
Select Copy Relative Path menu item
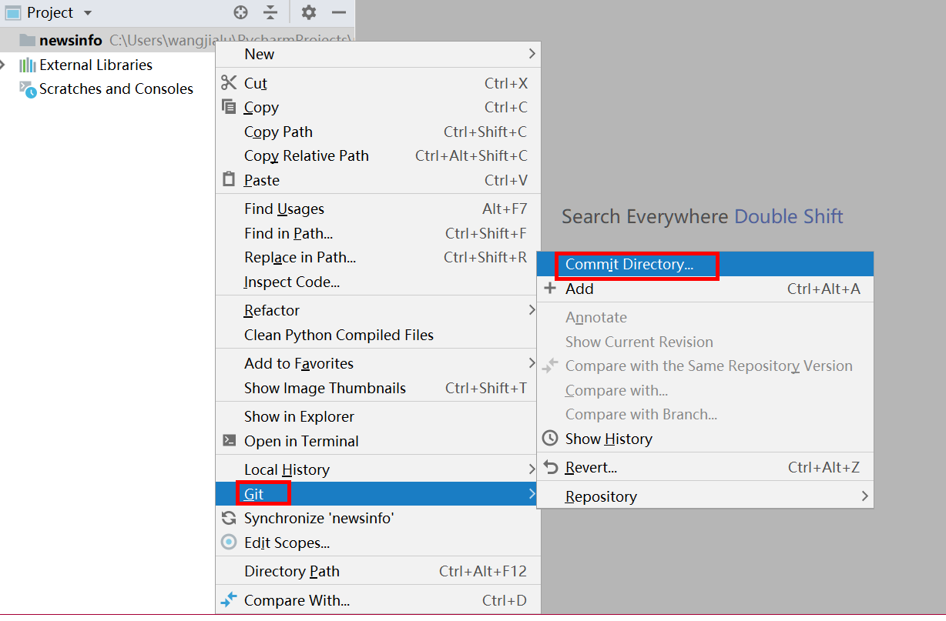pyautogui.click(x=307, y=155)
